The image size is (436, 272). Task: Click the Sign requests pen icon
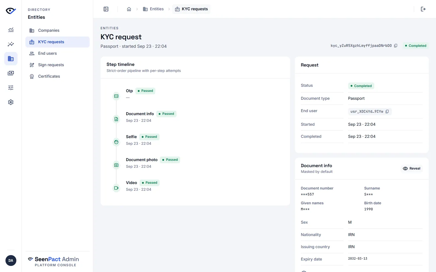[32, 65]
